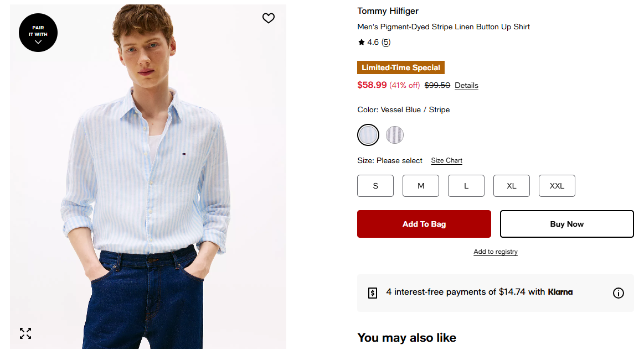Viewport: 639px width, 350px height.
Task: Choose size L option
Action: point(466,186)
